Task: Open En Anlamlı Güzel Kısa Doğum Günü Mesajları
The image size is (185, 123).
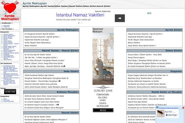Action: [44, 108]
